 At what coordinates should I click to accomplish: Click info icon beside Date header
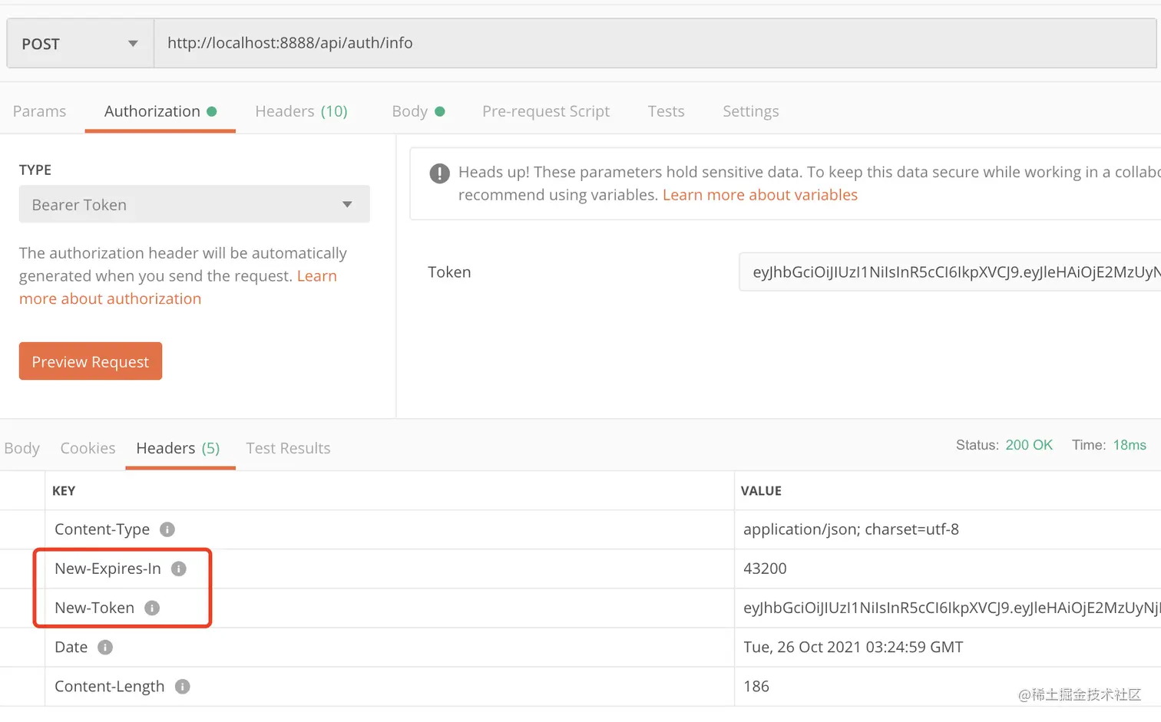[x=105, y=648]
